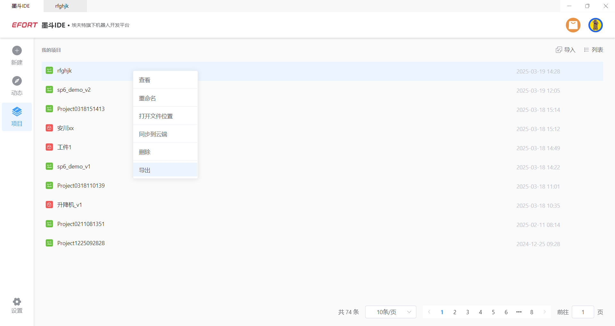Click the New project plus icon
Image resolution: width=615 pixels, height=326 pixels.
coord(17,50)
